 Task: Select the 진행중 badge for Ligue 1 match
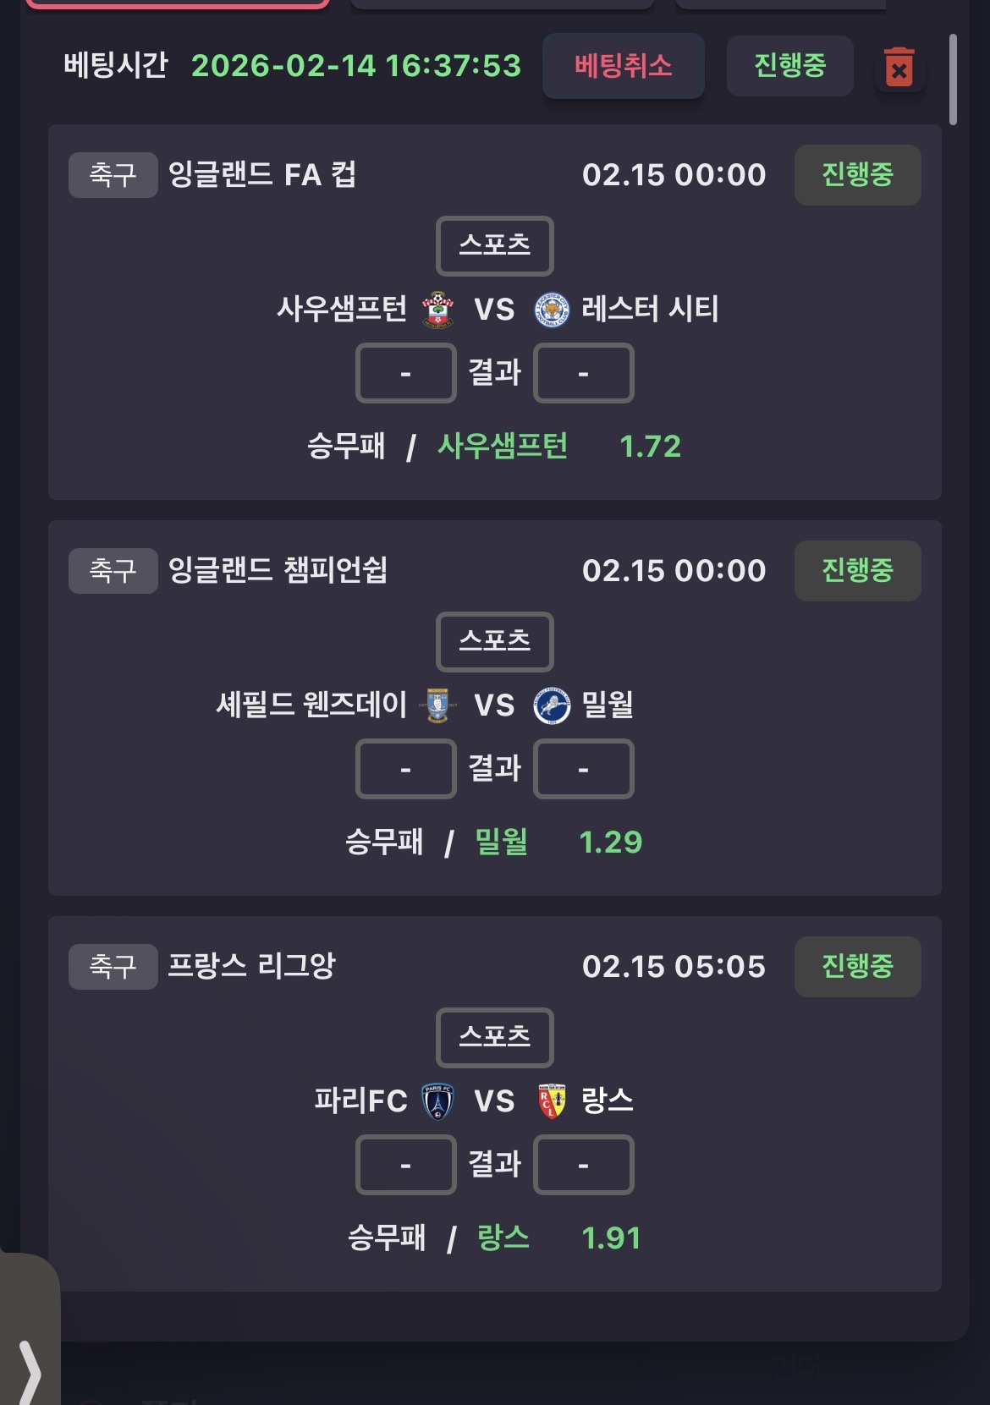[857, 967]
